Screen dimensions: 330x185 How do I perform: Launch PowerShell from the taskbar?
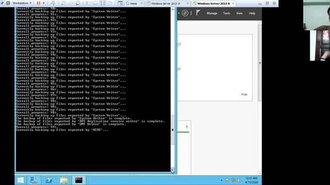point(49,180)
